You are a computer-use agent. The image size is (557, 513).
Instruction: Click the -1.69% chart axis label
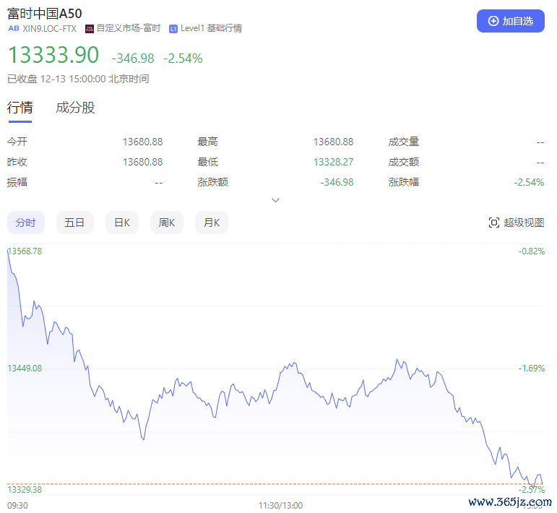(532, 368)
